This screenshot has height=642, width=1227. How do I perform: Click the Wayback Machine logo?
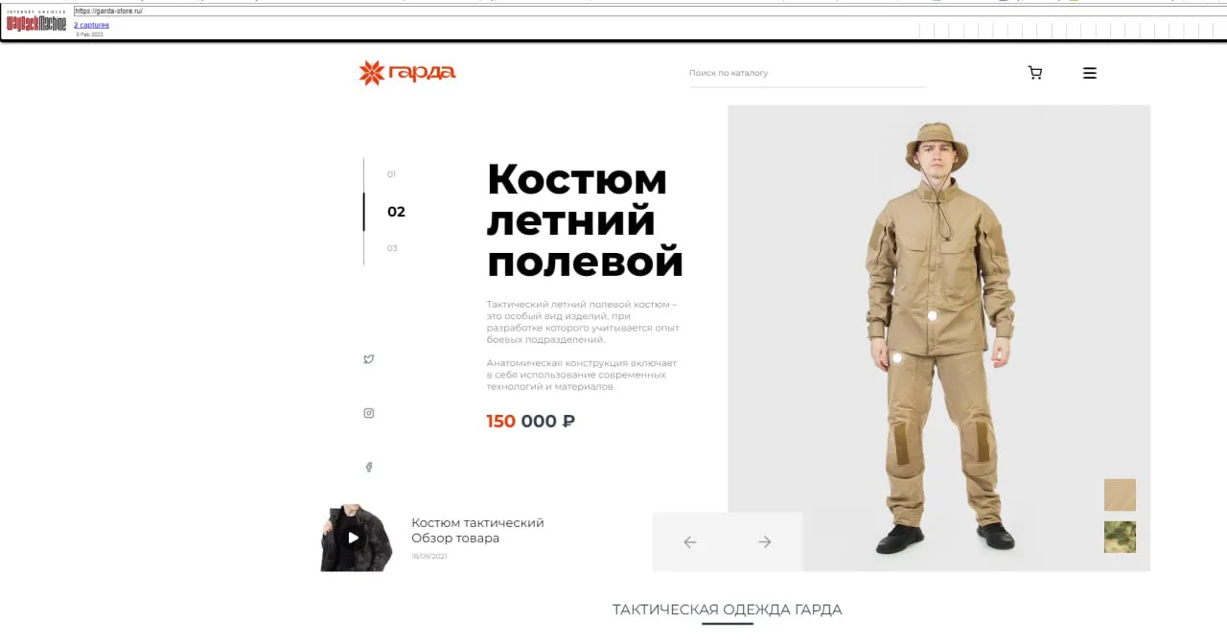pos(36,23)
